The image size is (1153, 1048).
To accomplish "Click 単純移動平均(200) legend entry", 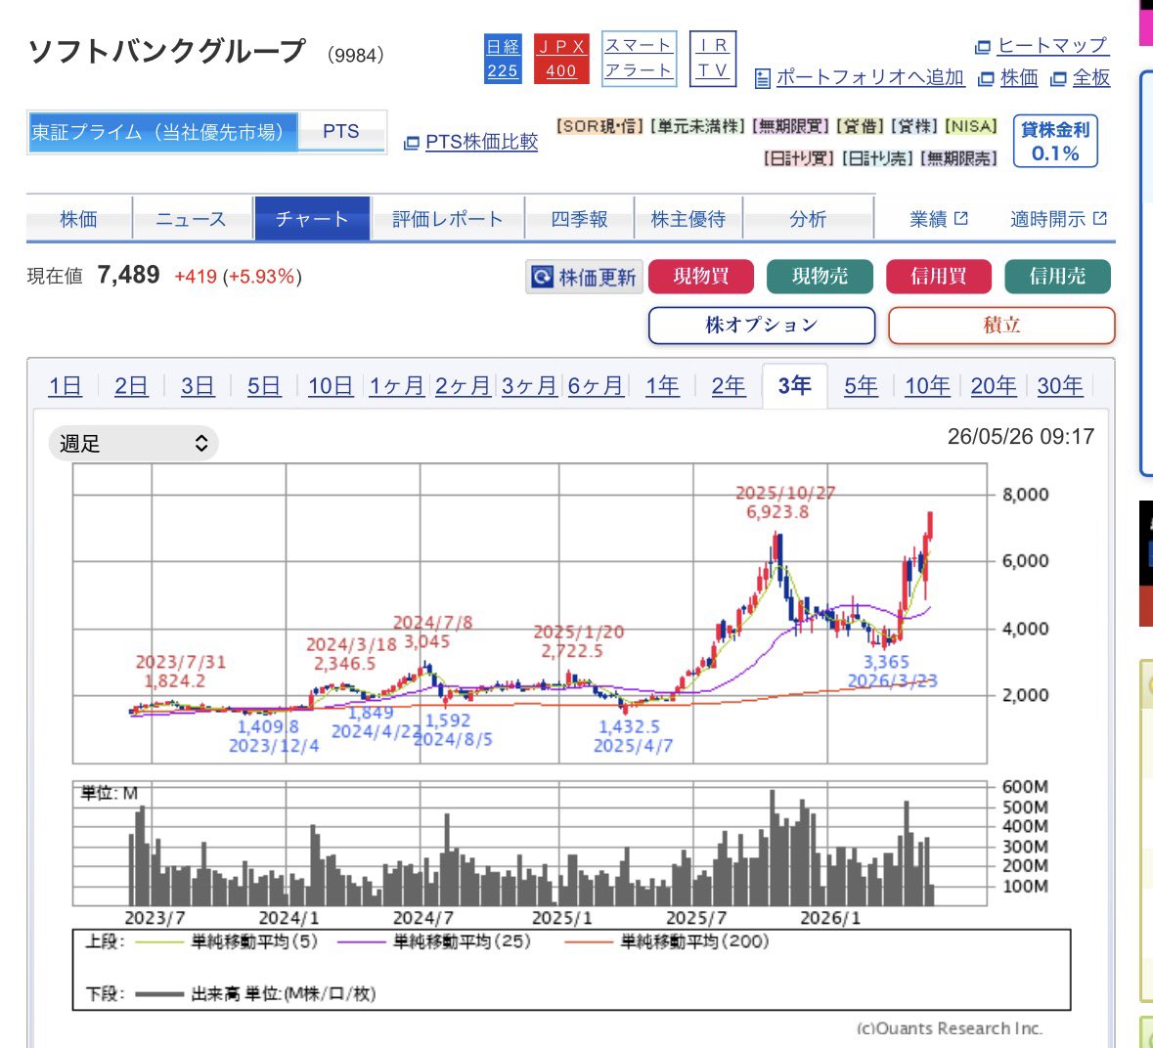I will click(668, 941).
